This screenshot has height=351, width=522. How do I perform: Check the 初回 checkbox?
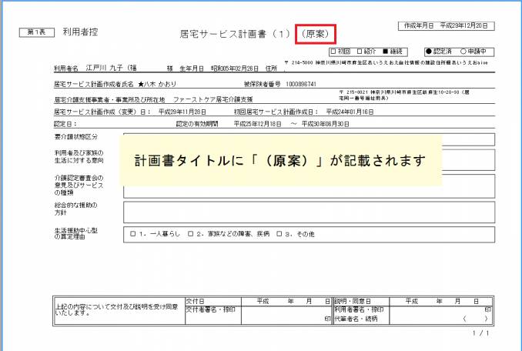click(x=333, y=52)
